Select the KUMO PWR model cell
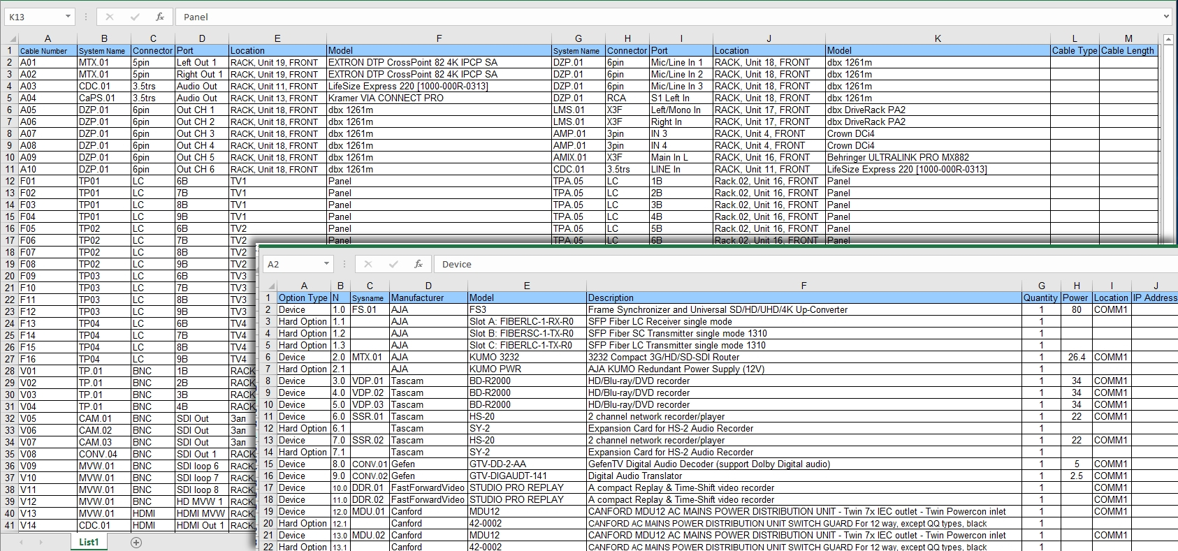The width and height of the screenshot is (1178, 551). [527, 369]
